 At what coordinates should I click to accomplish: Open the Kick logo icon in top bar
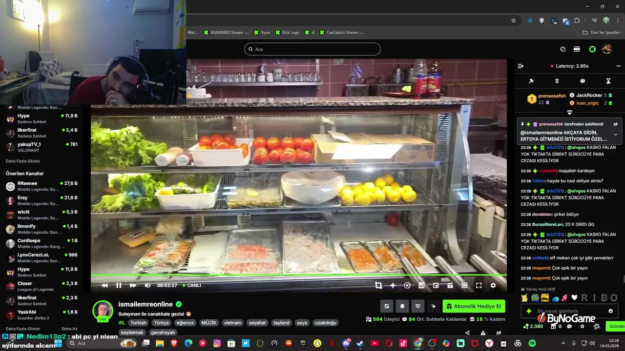click(592, 49)
